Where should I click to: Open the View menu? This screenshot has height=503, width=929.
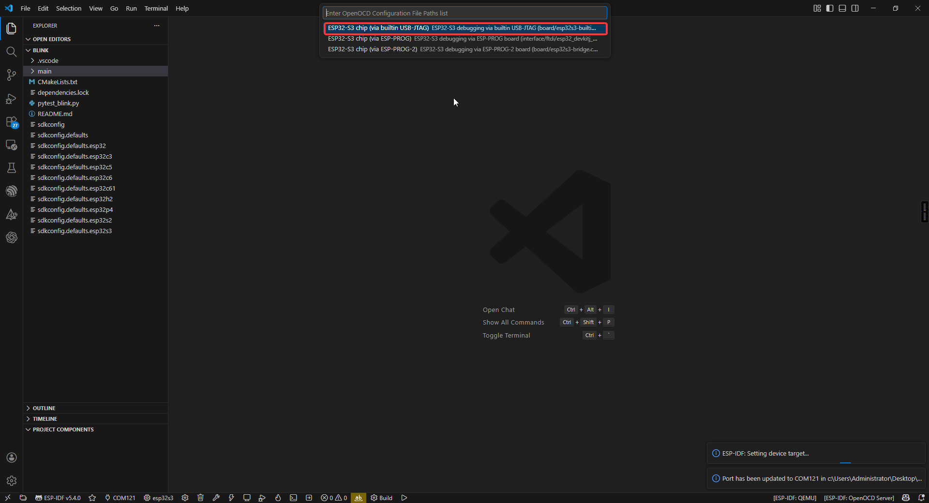(x=96, y=8)
